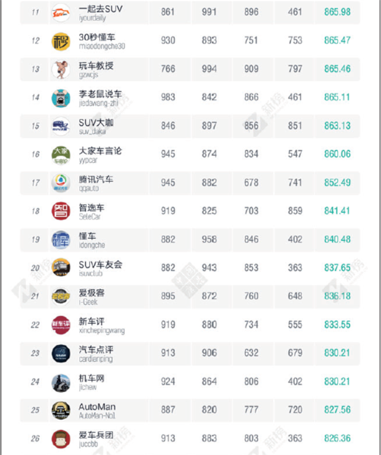Open the 30秒懂车 yellow avatar icon
This screenshot has height=455, width=381.
tap(61, 41)
